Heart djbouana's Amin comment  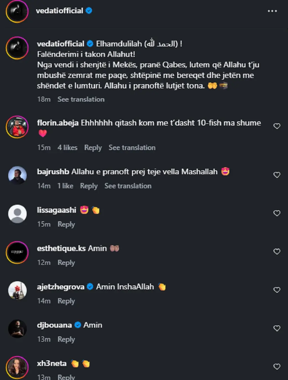(x=277, y=328)
